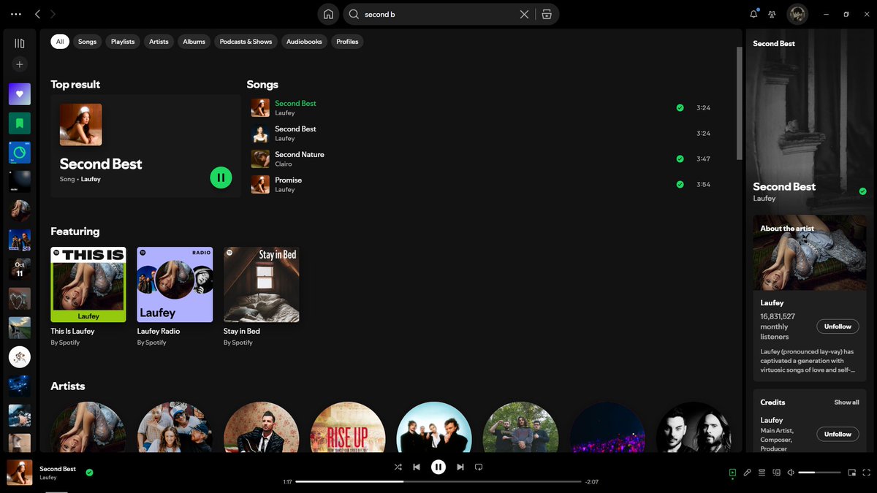
Task: Open the Connect to a device icon
Action: tap(776, 473)
